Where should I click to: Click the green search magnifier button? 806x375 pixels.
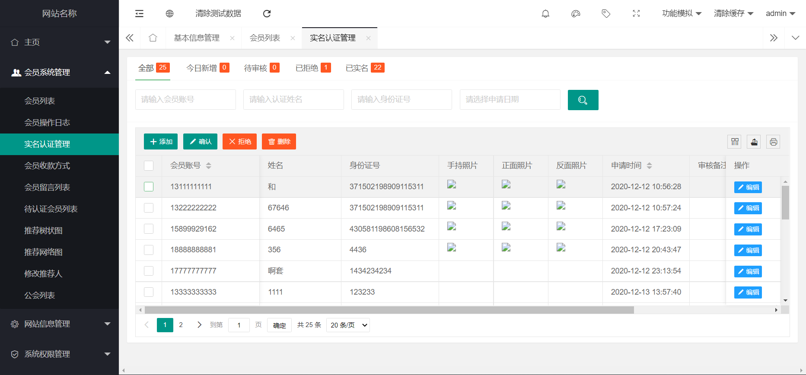[x=583, y=100]
